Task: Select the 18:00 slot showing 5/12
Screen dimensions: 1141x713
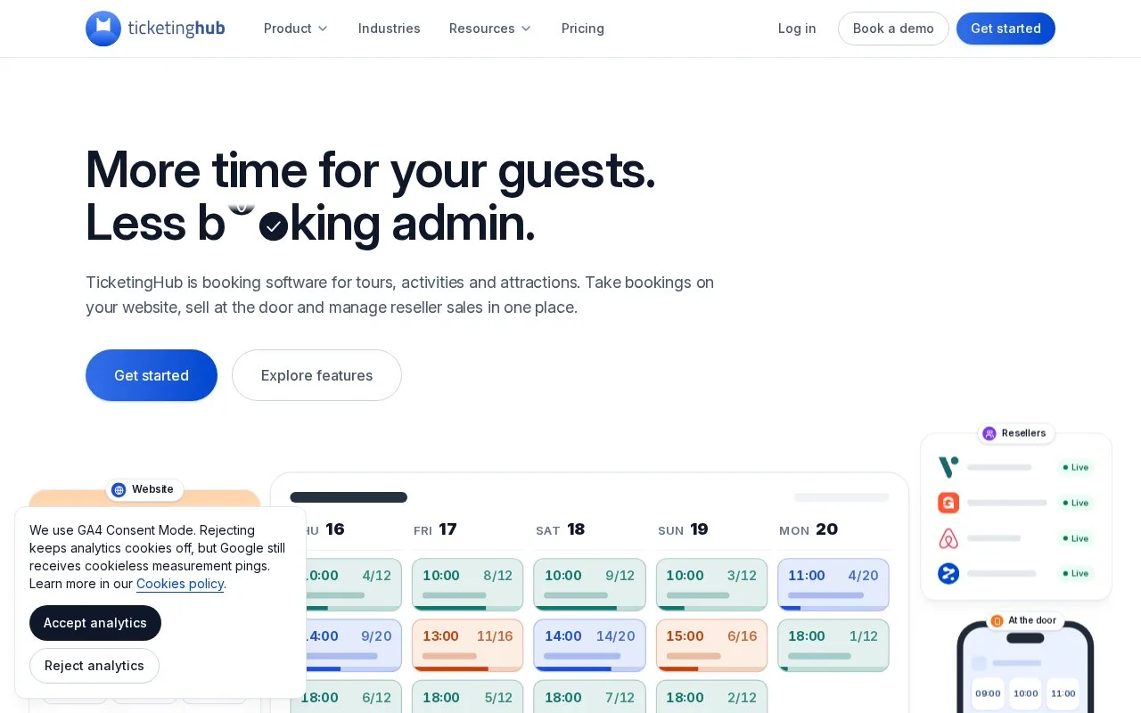Action: [467, 697]
